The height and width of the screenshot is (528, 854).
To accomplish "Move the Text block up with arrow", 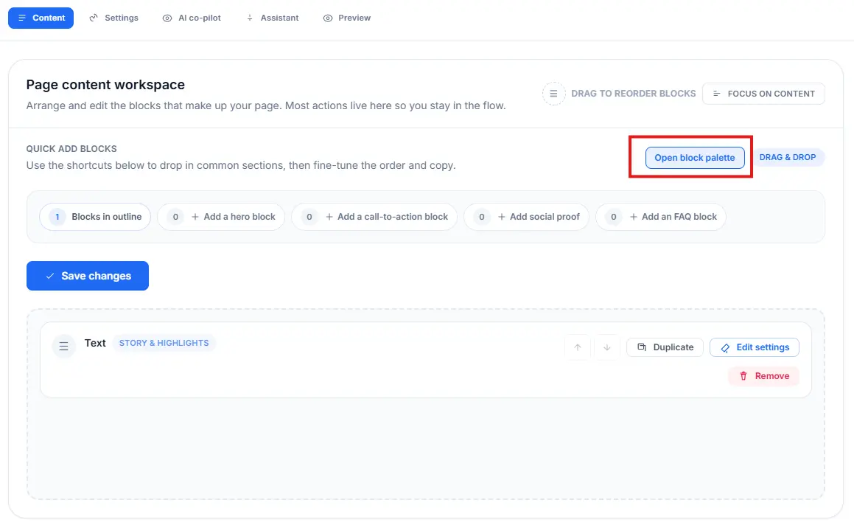I will [578, 347].
